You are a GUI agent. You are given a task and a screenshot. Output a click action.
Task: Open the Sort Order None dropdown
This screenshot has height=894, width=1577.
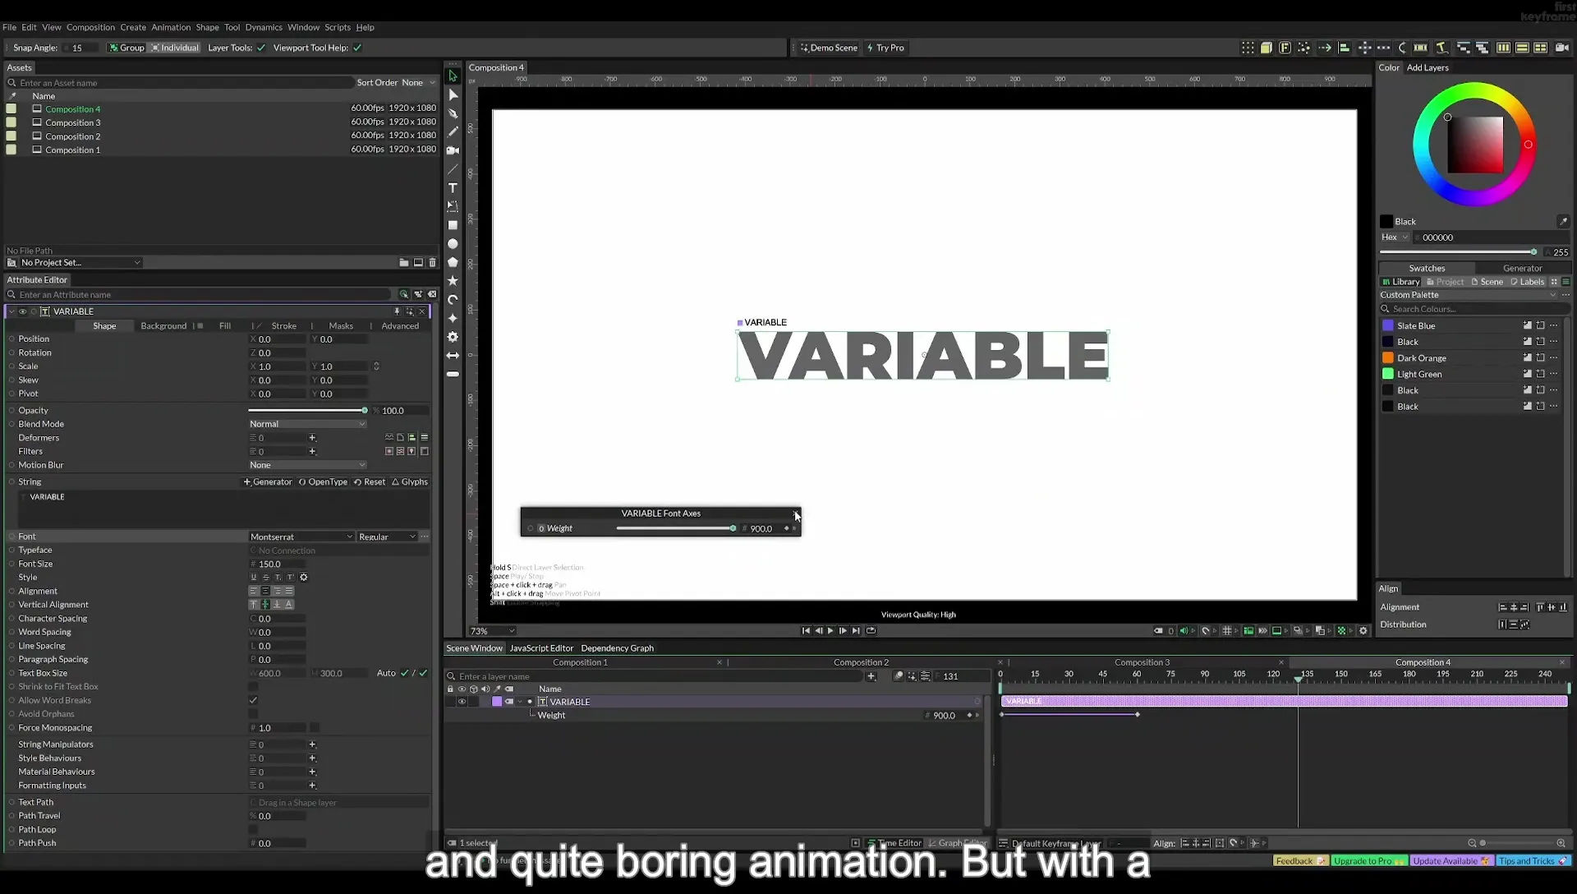tap(418, 82)
